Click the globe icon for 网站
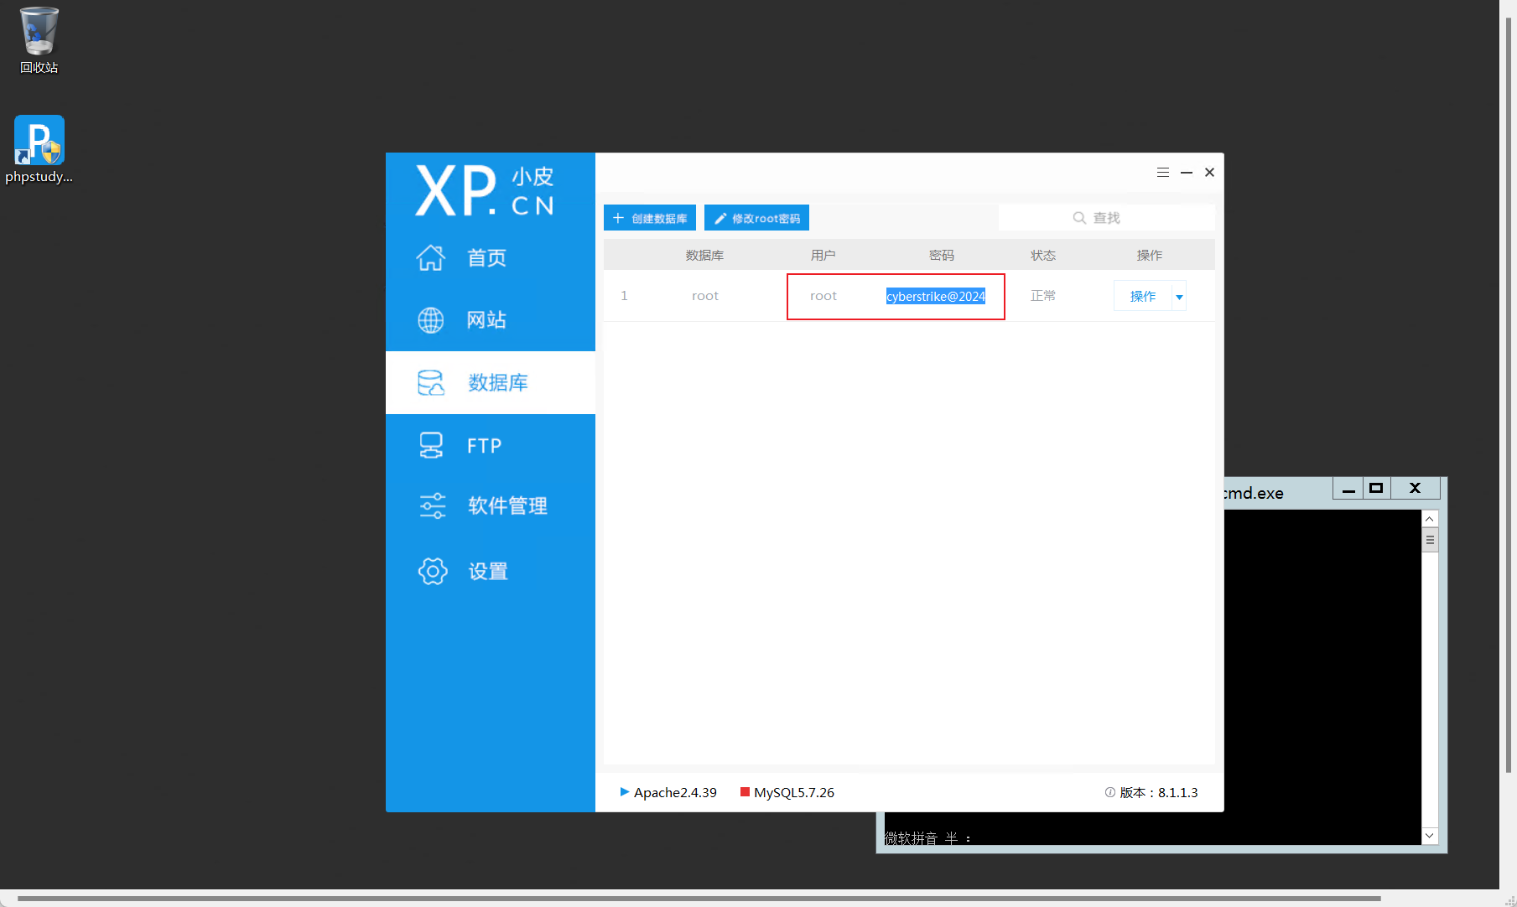 [430, 320]
